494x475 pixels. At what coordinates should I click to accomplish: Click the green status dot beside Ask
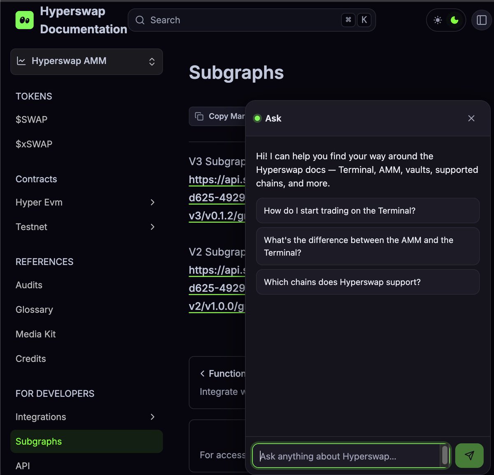257,118
